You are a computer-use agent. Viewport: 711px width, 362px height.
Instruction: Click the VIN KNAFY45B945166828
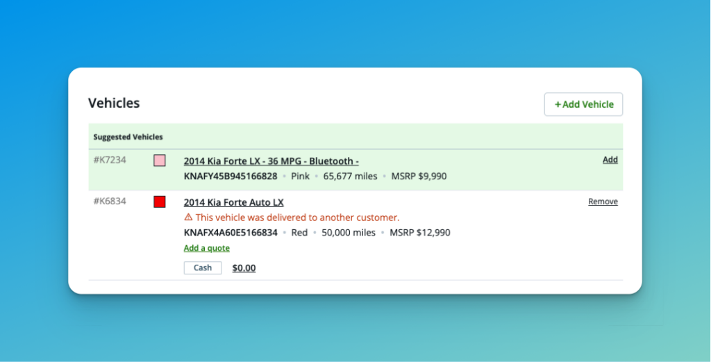(x=231, y=176)
